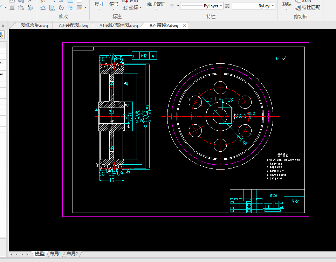The image size is (336, 262).
Task: Jump to last layout with navigation arrow
Action: pyautogui.click(x=27, y=254)
